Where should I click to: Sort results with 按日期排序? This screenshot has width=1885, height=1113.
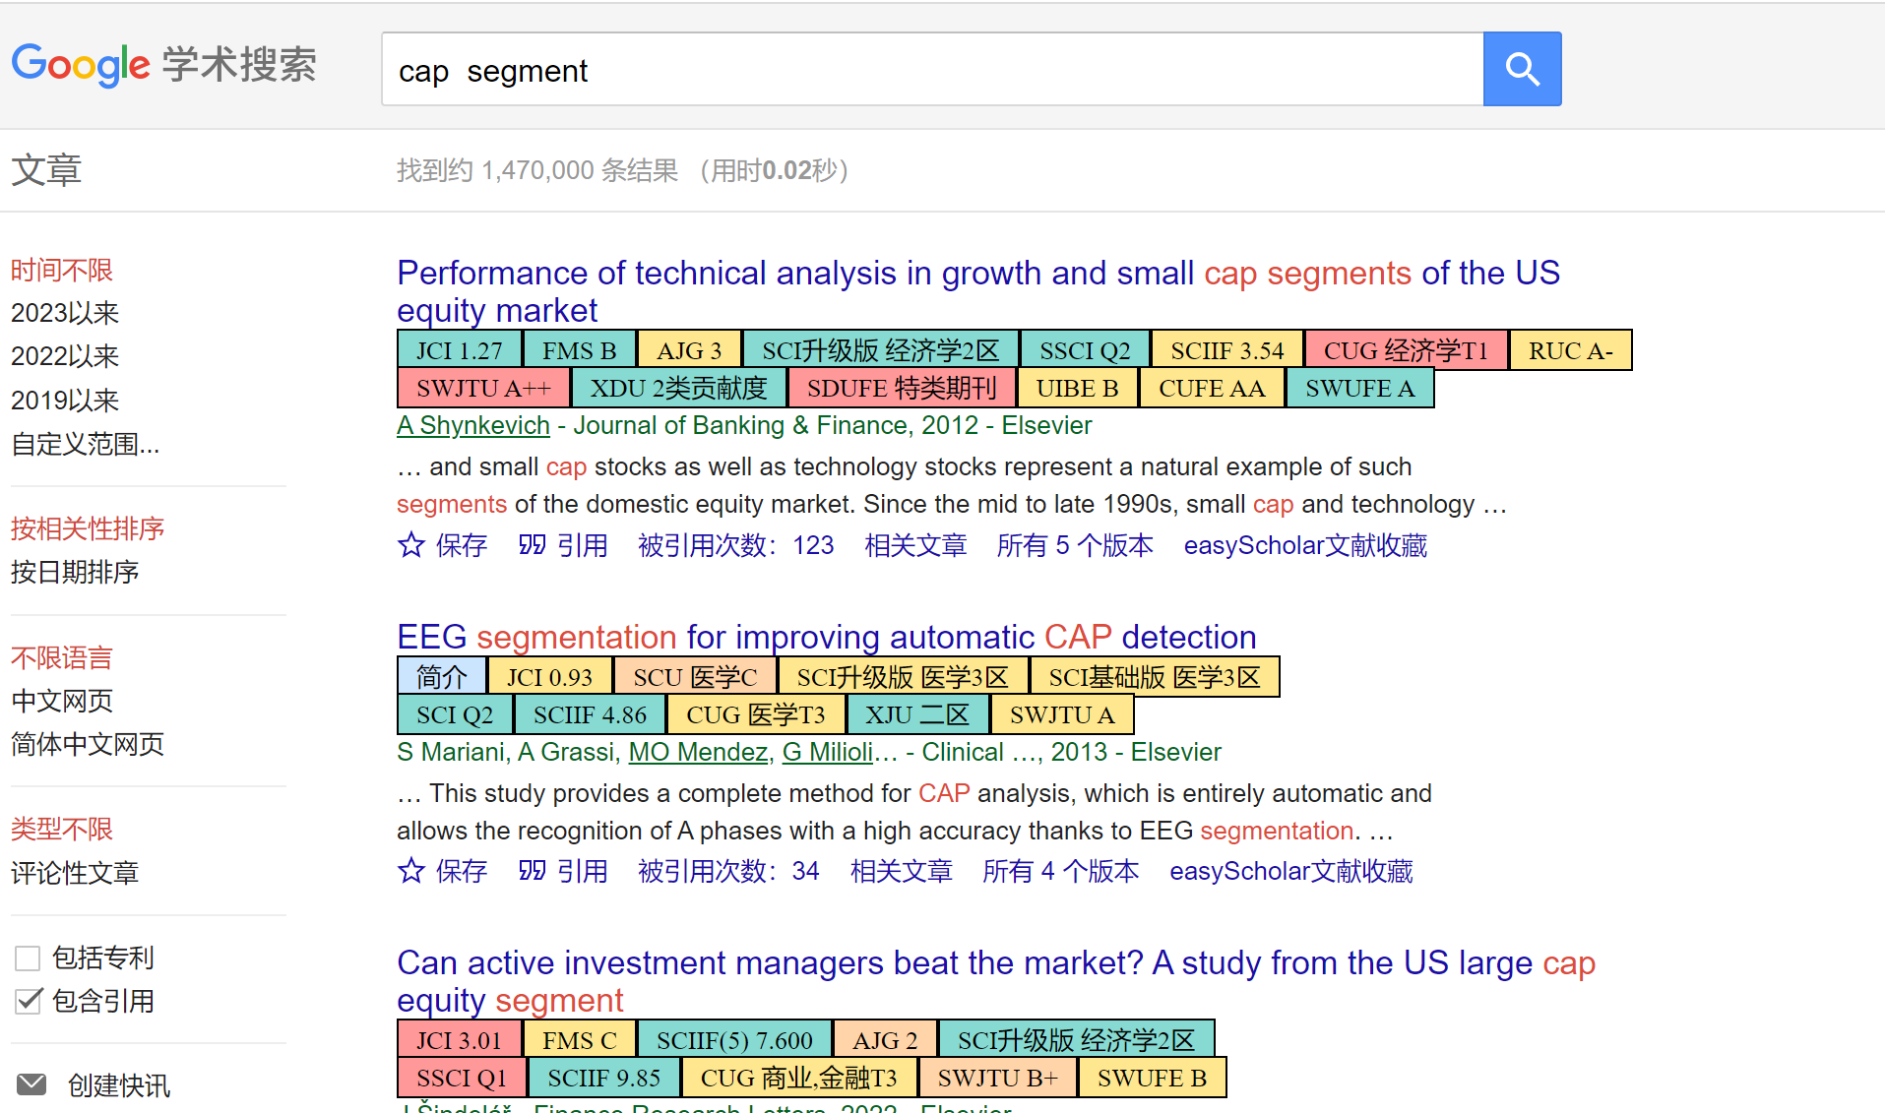coord(75,572)
